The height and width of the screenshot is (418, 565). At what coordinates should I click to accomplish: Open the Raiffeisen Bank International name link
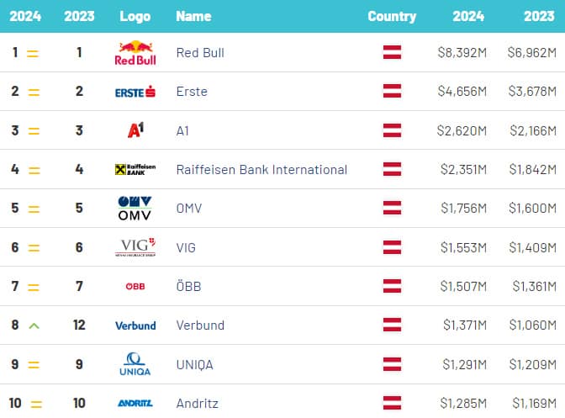(261, 169)
